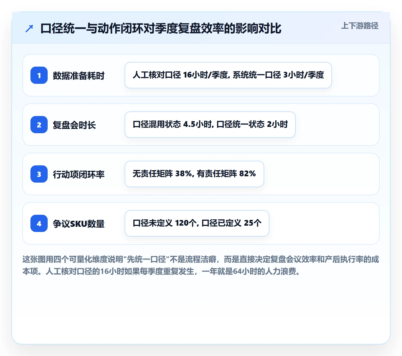Screen dimensions: 402x356
Task: Select number badge 4 for 争议SKU数量
Action: [39, 223]
